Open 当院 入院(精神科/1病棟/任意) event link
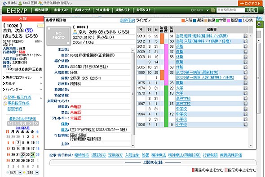Screen dimensions: 265x177 [x=203, y=41]
